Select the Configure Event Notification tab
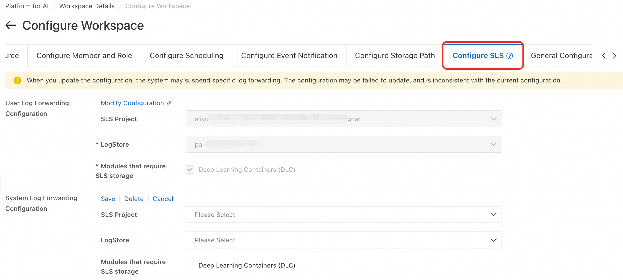The height and width of the screenshot is (280, 623). tap(289, 56)
